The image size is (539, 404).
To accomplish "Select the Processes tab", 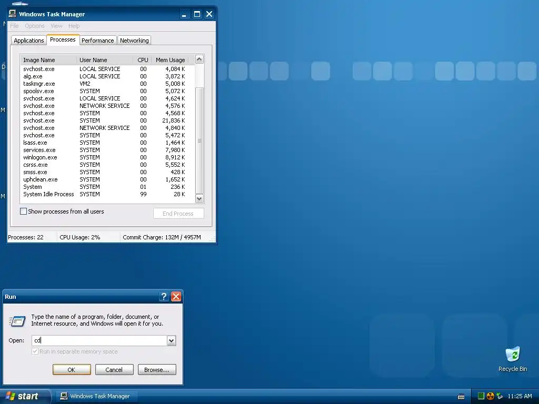I will pyautogui.click(x=63, y=39).
